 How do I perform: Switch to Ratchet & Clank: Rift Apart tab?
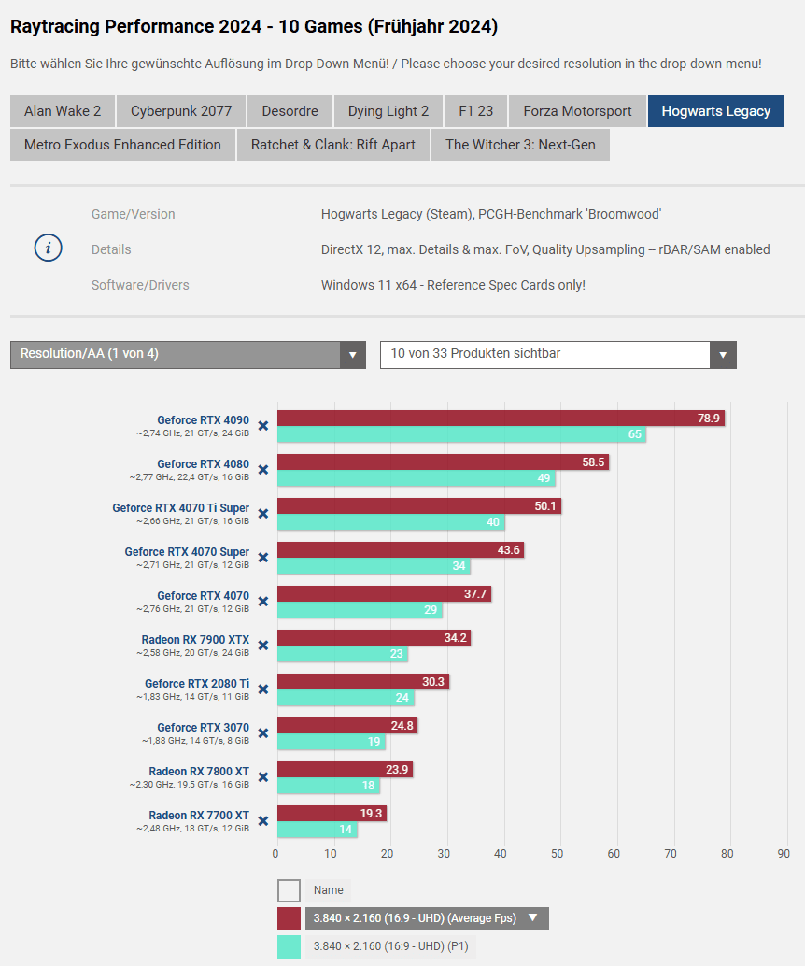[x=333, y=145]
